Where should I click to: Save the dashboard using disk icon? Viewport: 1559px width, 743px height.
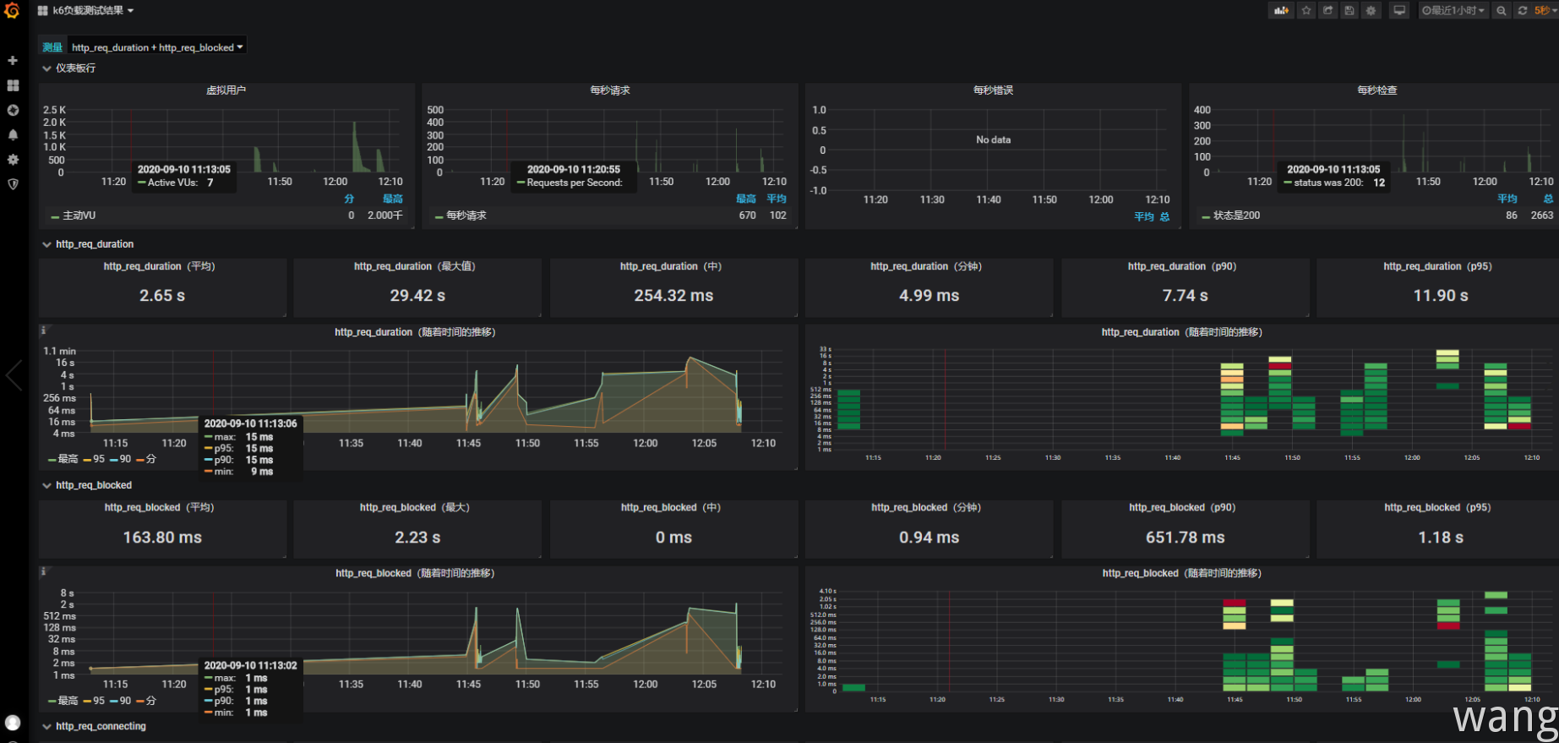click(1349, 11)
